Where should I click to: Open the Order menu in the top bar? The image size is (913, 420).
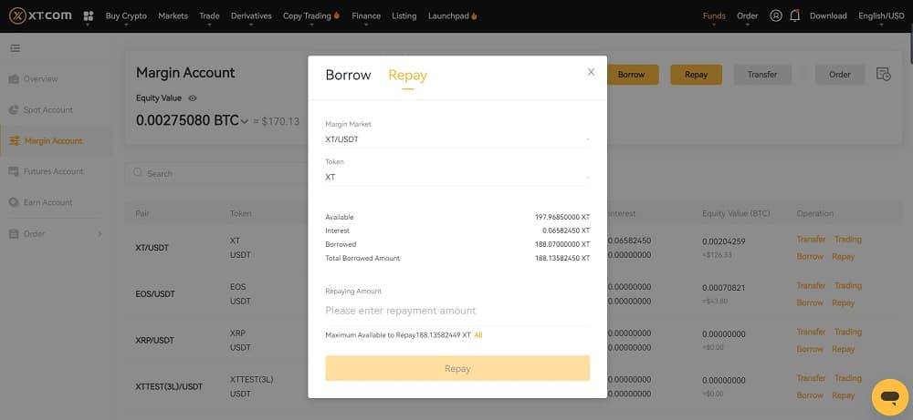[747, 15]
